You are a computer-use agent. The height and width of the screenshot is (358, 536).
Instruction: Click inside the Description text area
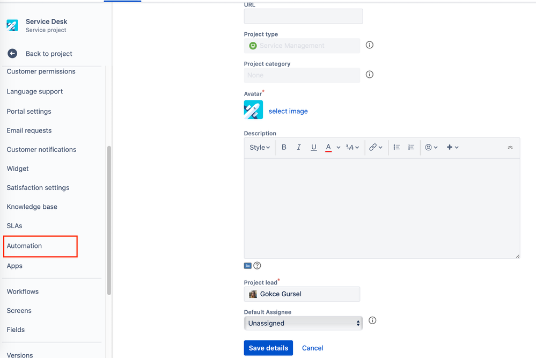[382, 208]
